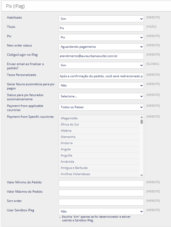The height and width of the screenshot is (227, 171).
Task: Open the Usar Sandbox IPag dropdown
Action: pos(101,212)
